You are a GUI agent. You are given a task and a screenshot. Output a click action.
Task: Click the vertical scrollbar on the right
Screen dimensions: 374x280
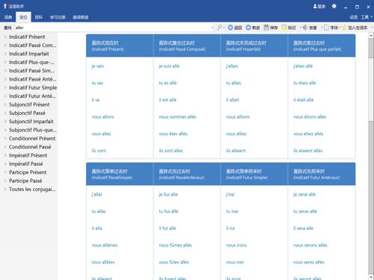click(x=371, y=157)
